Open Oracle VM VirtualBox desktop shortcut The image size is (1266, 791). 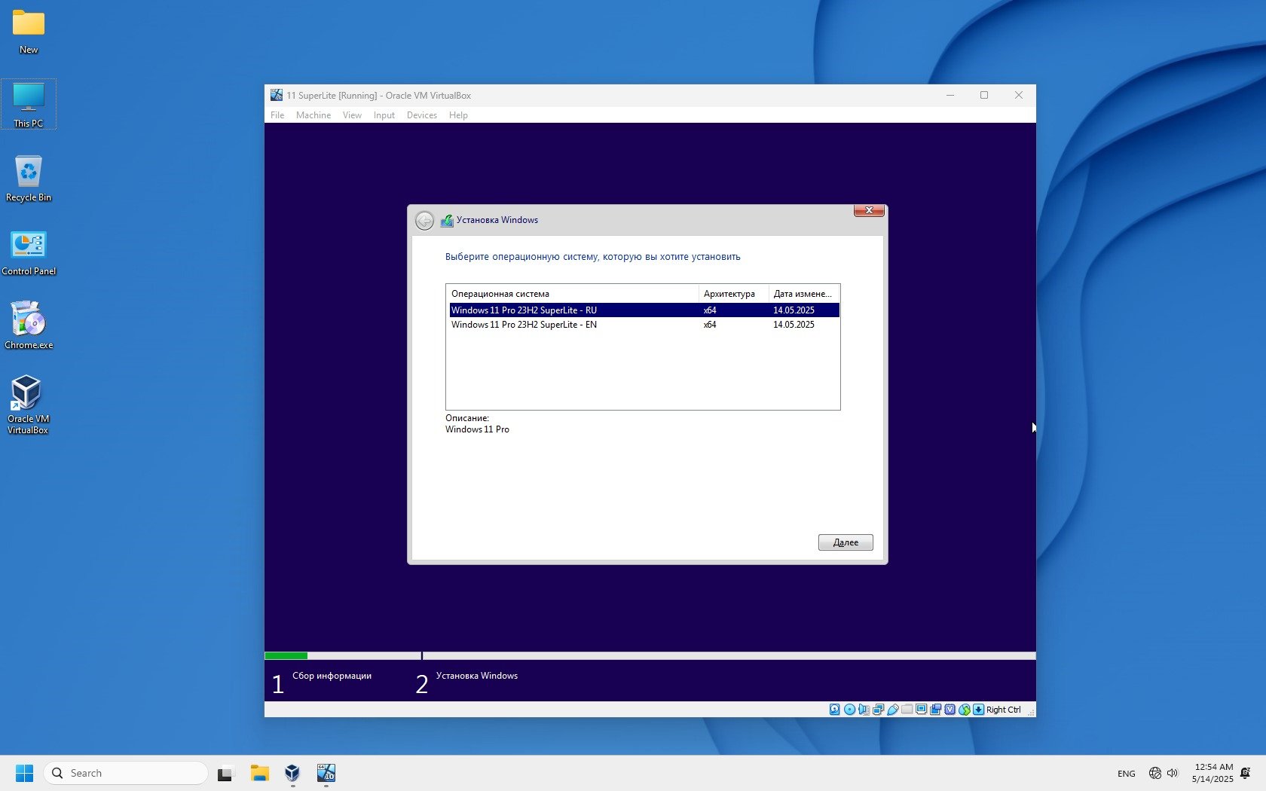(x=28, y=404)
